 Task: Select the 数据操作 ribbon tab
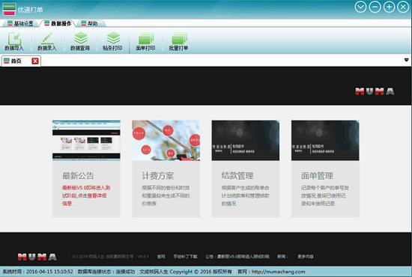pyautogui.click(x=58, y=24)
